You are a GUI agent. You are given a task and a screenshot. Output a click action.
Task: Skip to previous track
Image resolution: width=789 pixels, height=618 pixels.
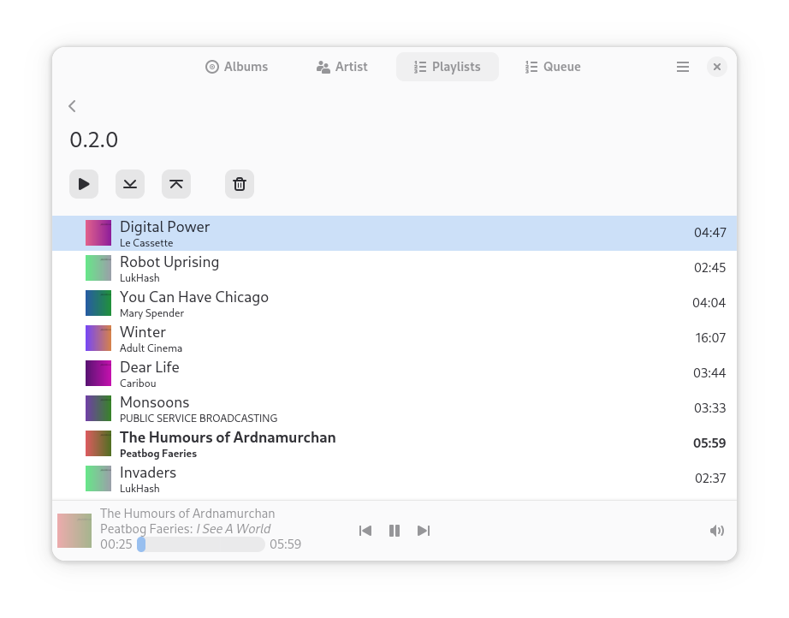pyautogui.click(x=365, y=531)
